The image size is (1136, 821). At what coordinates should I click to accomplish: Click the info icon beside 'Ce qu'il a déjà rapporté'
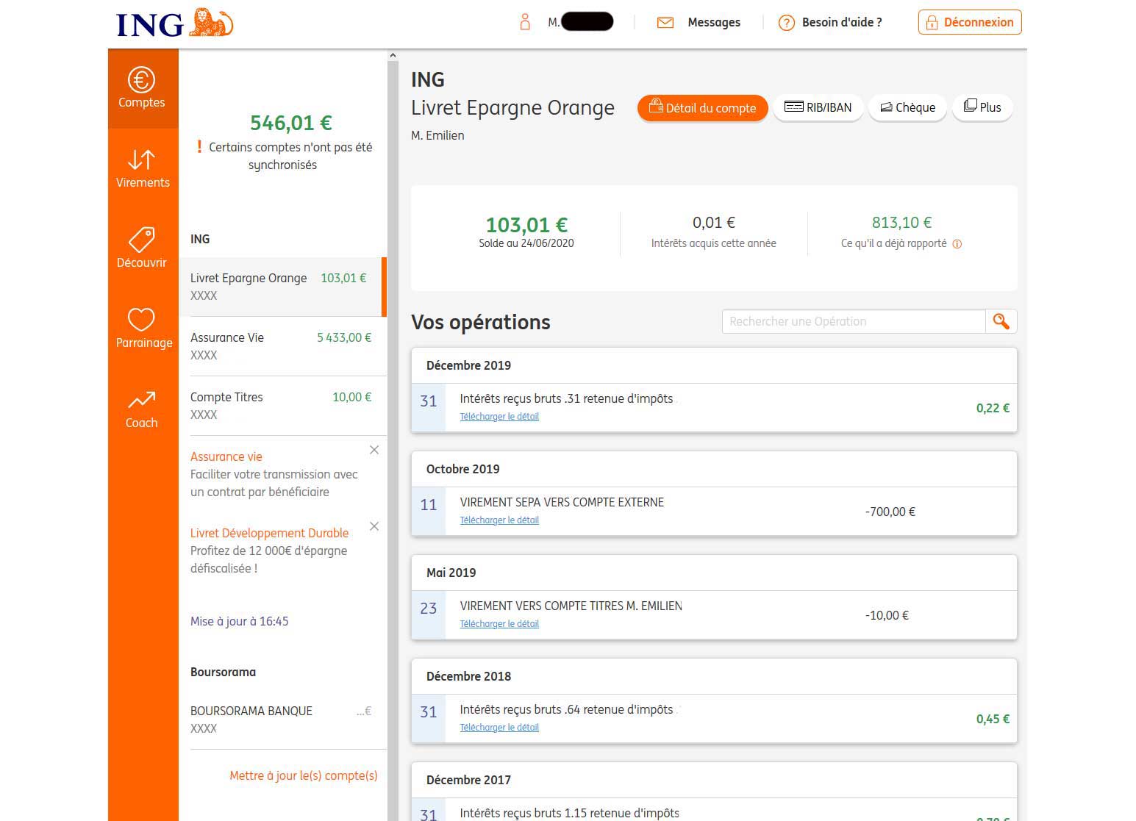(957, 244)
